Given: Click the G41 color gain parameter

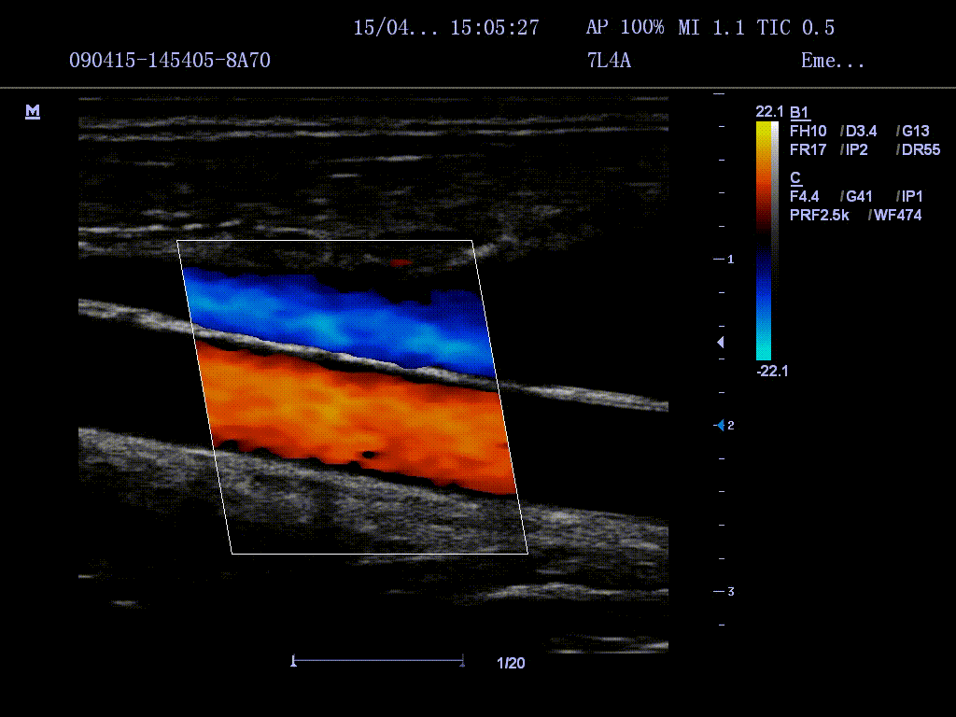Looking at the screenshot, I should 859,197.
